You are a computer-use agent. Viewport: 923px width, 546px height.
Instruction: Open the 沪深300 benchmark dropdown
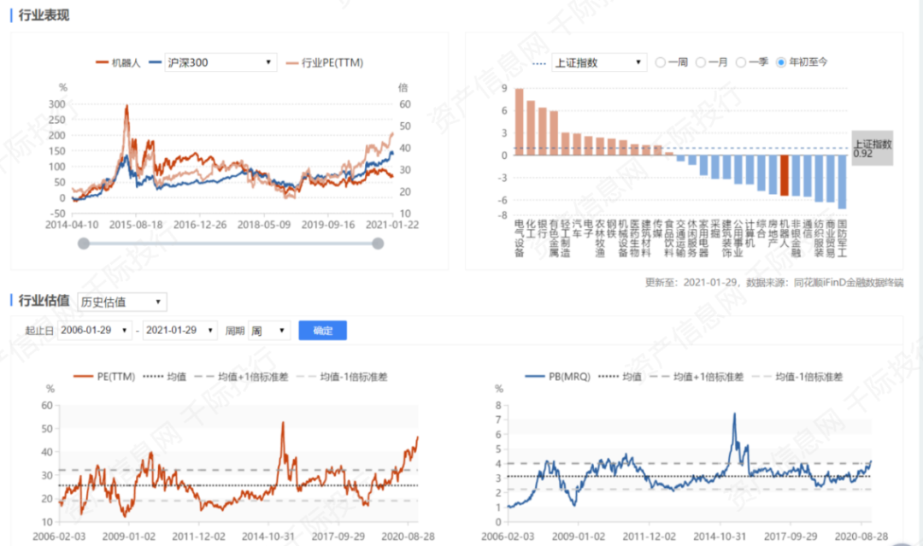tap(220, 62)
